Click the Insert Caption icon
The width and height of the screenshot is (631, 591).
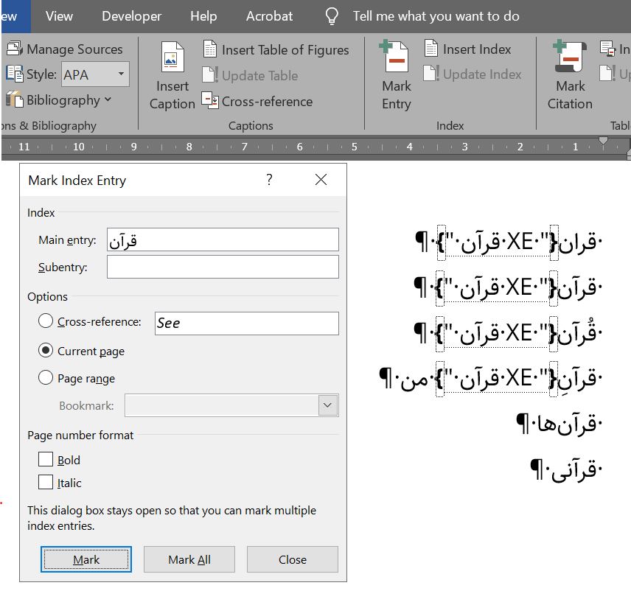(172, 57)
